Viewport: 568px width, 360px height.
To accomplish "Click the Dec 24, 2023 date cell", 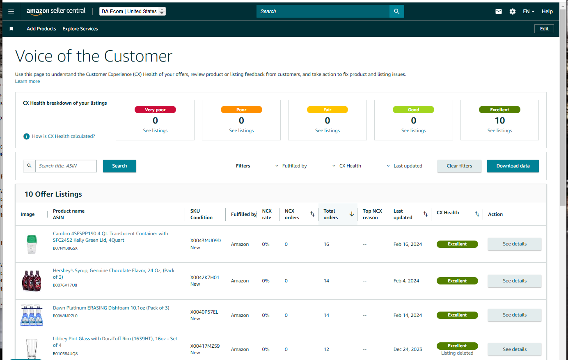I will (x=408, y=349).
